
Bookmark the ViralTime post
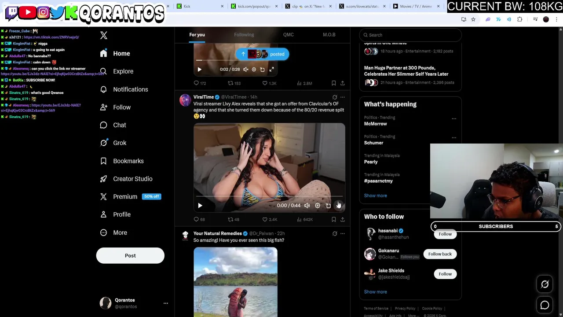tap(334, 219)
